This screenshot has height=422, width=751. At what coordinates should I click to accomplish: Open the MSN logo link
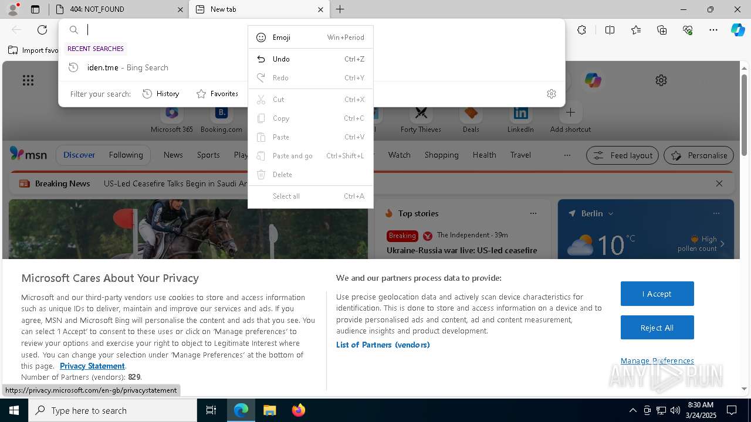pyautogui.click(x=28, y=154)
